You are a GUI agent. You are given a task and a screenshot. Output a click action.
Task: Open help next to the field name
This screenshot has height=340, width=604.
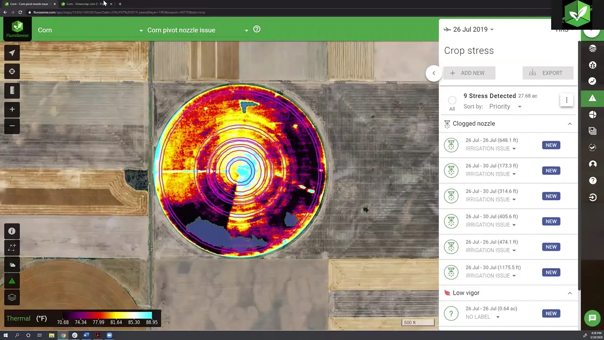257,29
